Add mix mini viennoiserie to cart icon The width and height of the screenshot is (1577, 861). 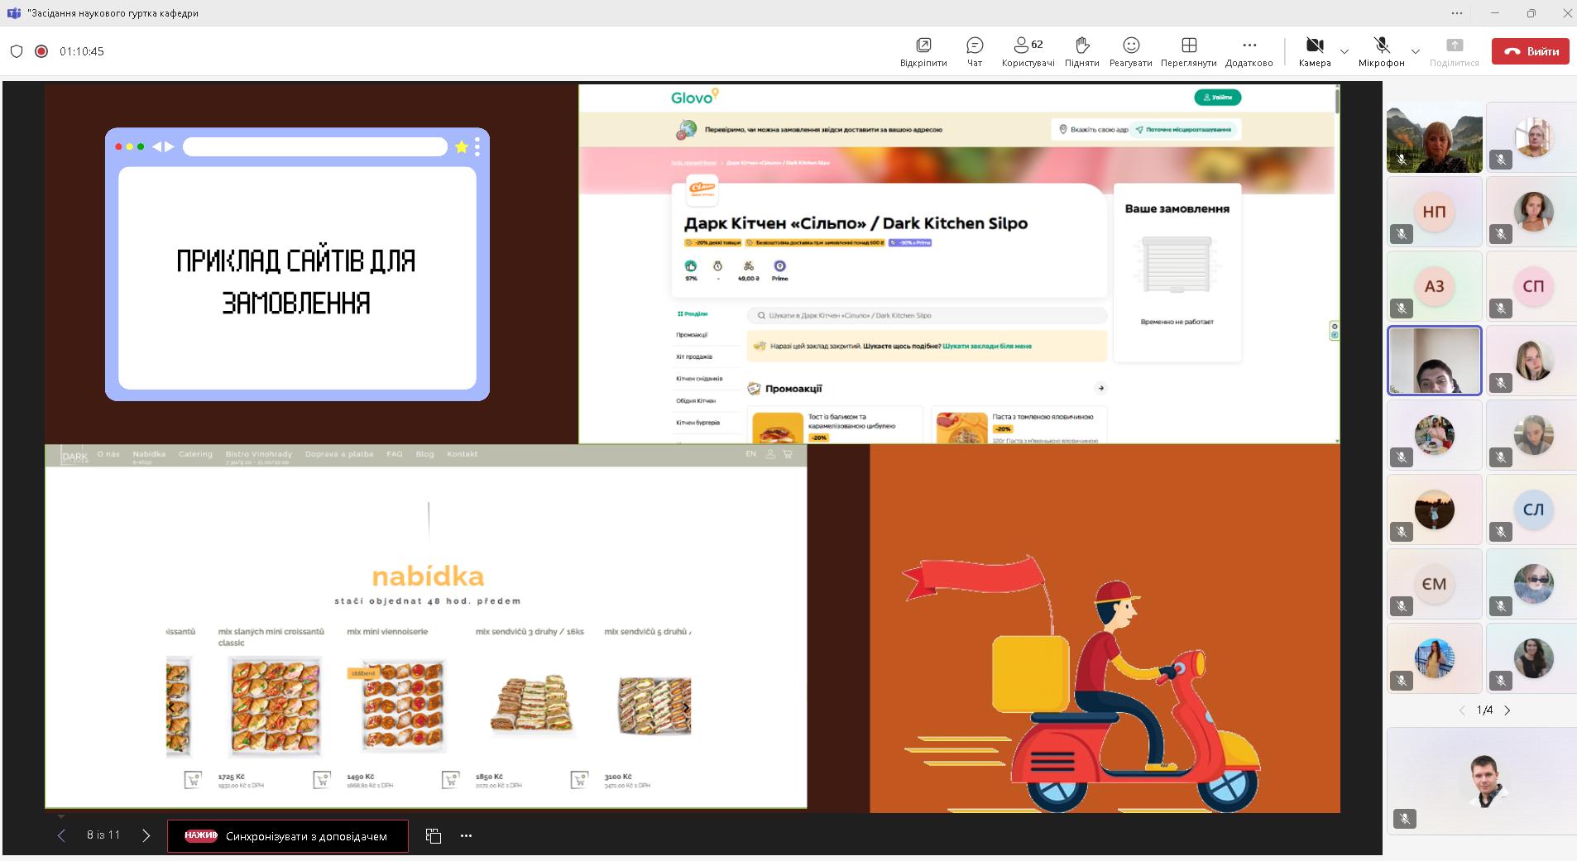point(451,779)
